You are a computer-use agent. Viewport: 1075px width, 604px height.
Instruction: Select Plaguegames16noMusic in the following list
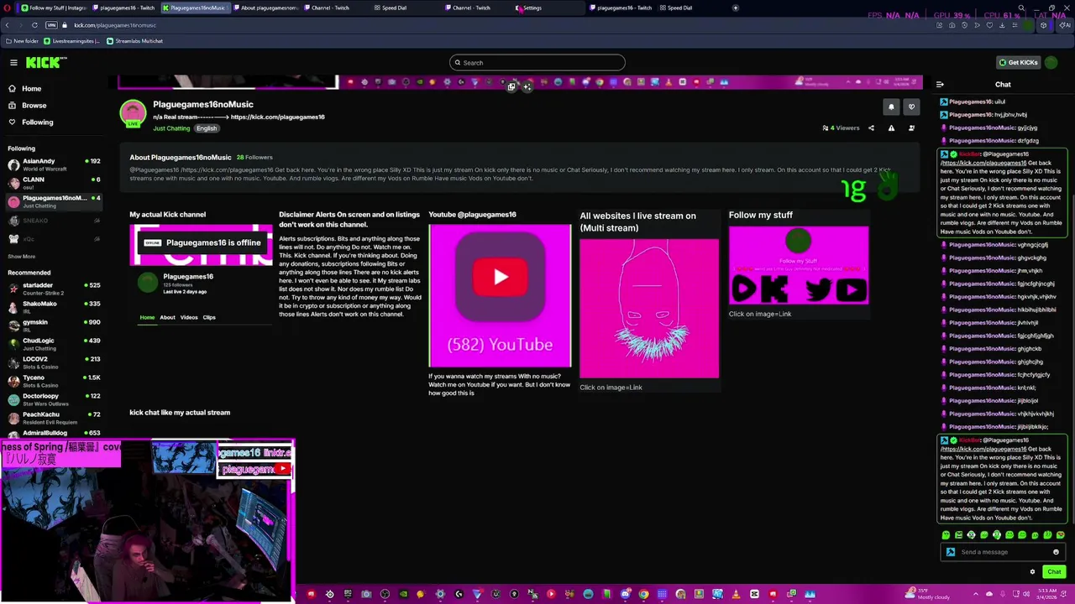[x=53, y=201]
